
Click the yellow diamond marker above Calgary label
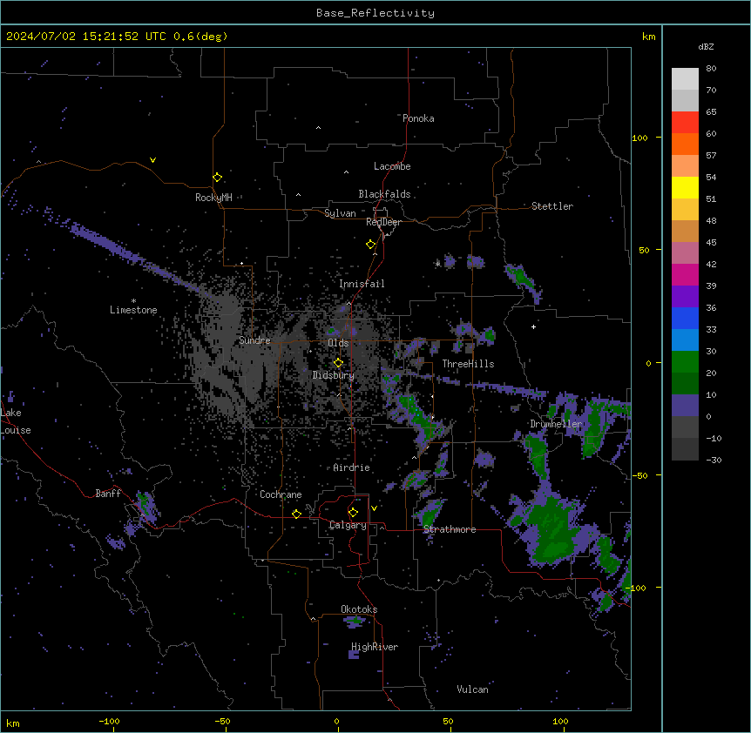tap(353, 513)
